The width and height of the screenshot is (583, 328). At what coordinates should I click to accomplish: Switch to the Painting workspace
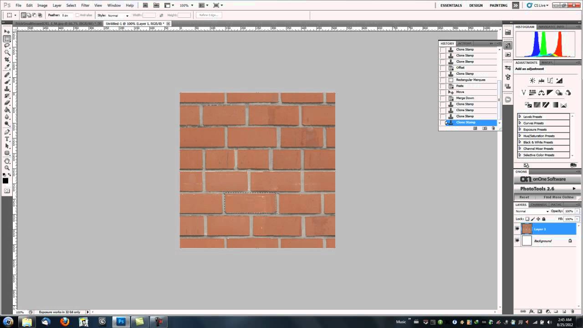[x=498, y=5]
